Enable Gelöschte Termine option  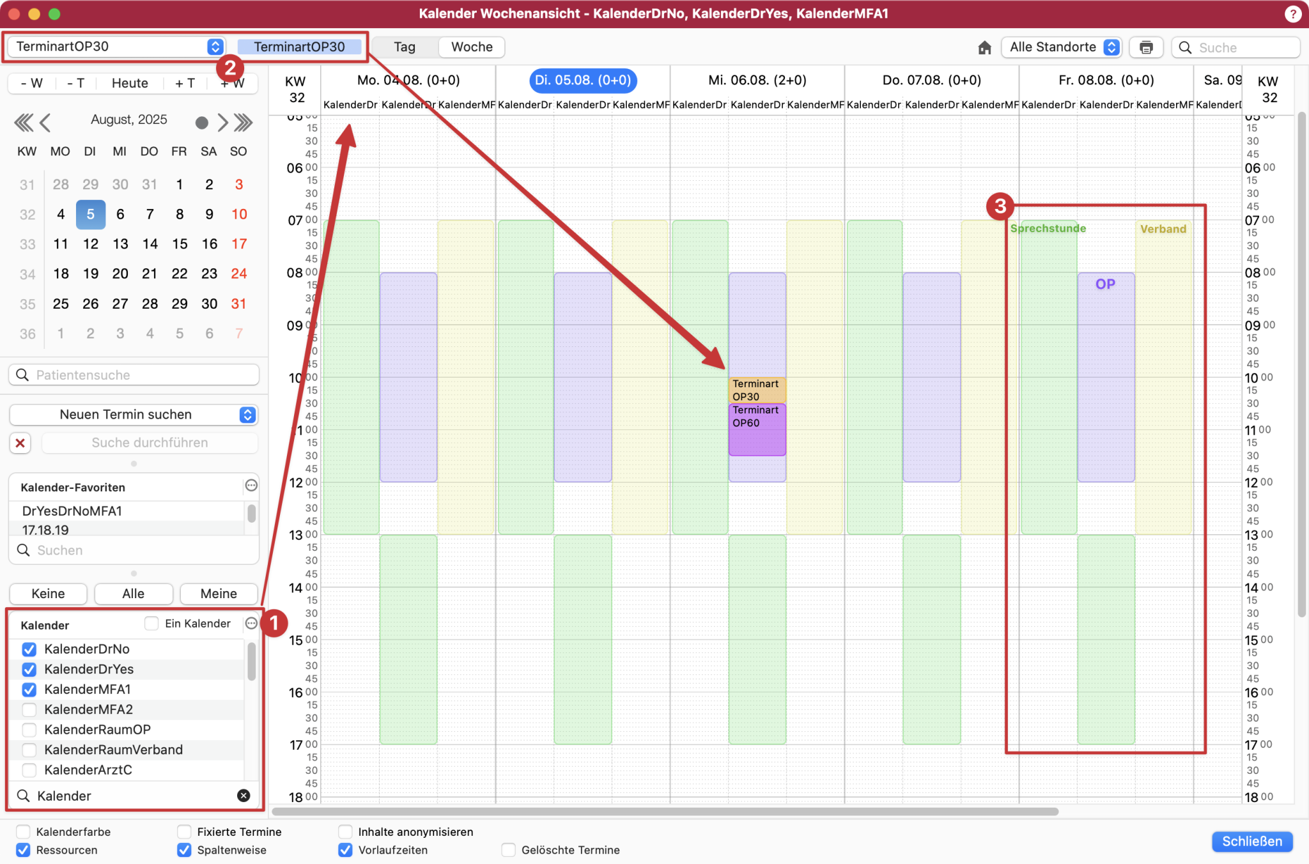point(508,850)
